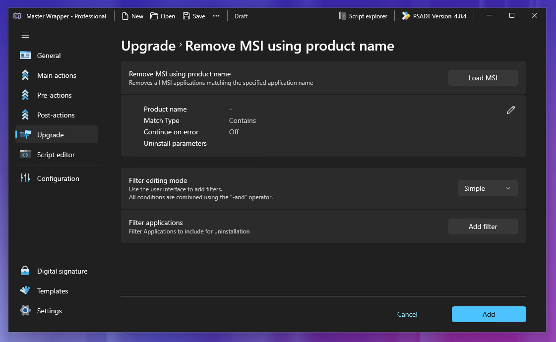Close the Master Wrapper window
556x342 pixels.
coord(534,15)
